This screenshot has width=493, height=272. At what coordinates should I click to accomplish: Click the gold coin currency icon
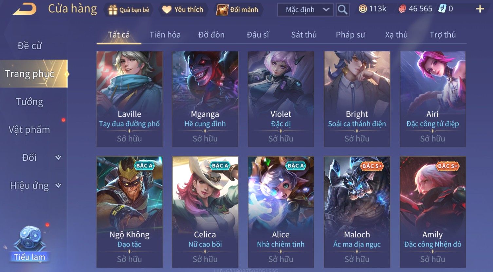(363, 9)
